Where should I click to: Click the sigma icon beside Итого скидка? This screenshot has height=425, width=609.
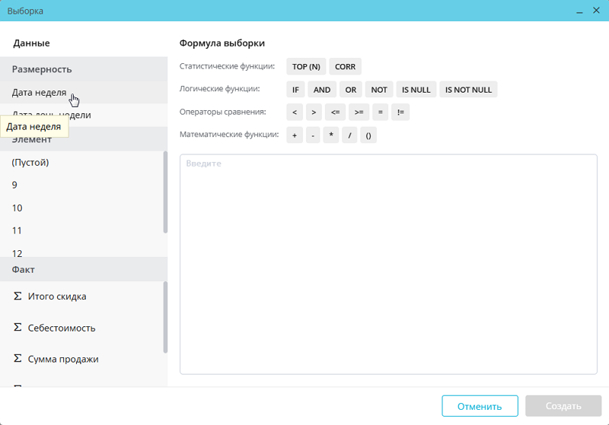tap(18, 297)
